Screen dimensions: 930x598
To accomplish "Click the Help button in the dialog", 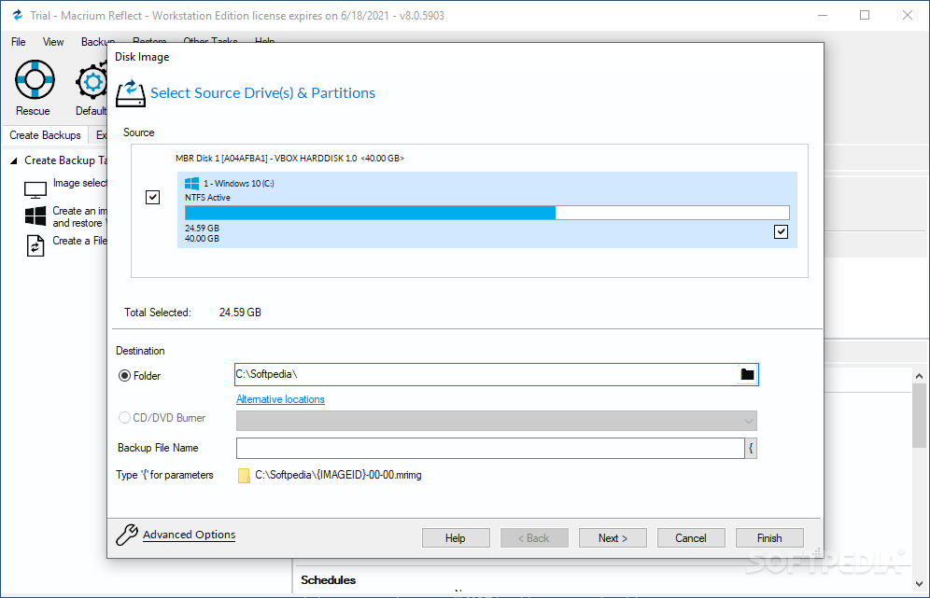I will tap(456, 538).
